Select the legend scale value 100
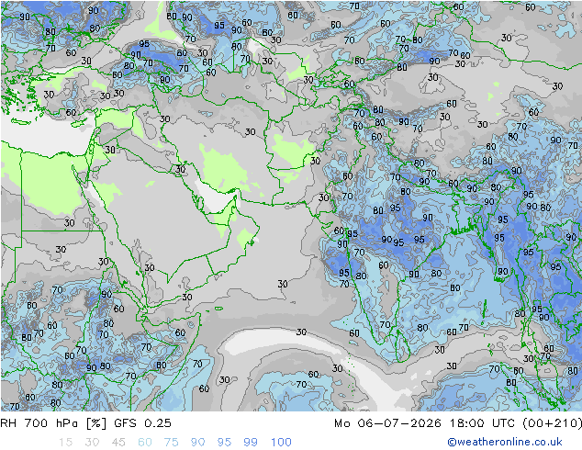This screenshot has height=450, width=582. click(x=281, y=442)
